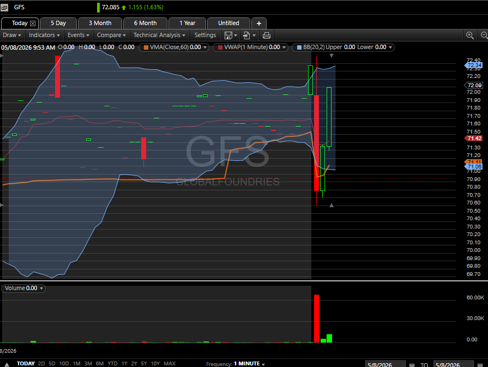
Task: Expand the Technical Analysis menu
Action: [x=159, y=35]
